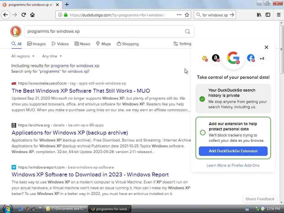Viewport: 284px width, 213px height.
Task: Click the vertical scrollbar thumb
Action: (x=281, y=49)
